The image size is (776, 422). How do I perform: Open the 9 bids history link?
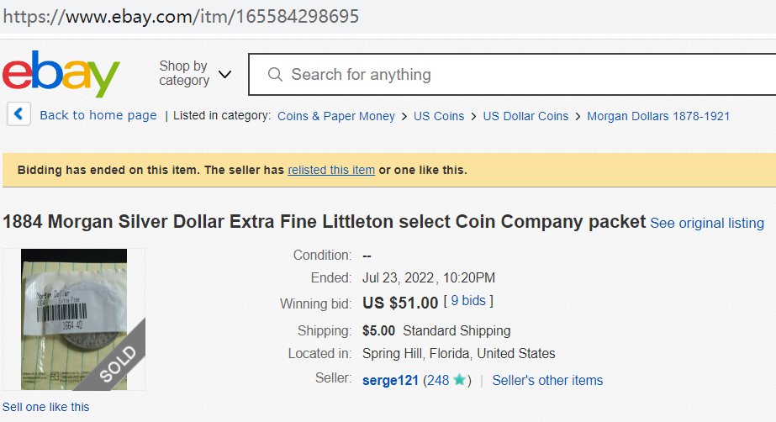coord(469,300)
